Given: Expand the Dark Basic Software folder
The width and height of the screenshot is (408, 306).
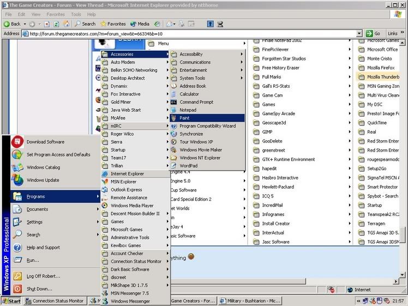Looking at the screenshot, I should (x=136, y=269).
